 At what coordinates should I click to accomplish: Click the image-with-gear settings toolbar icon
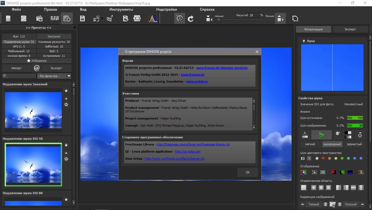67,18
